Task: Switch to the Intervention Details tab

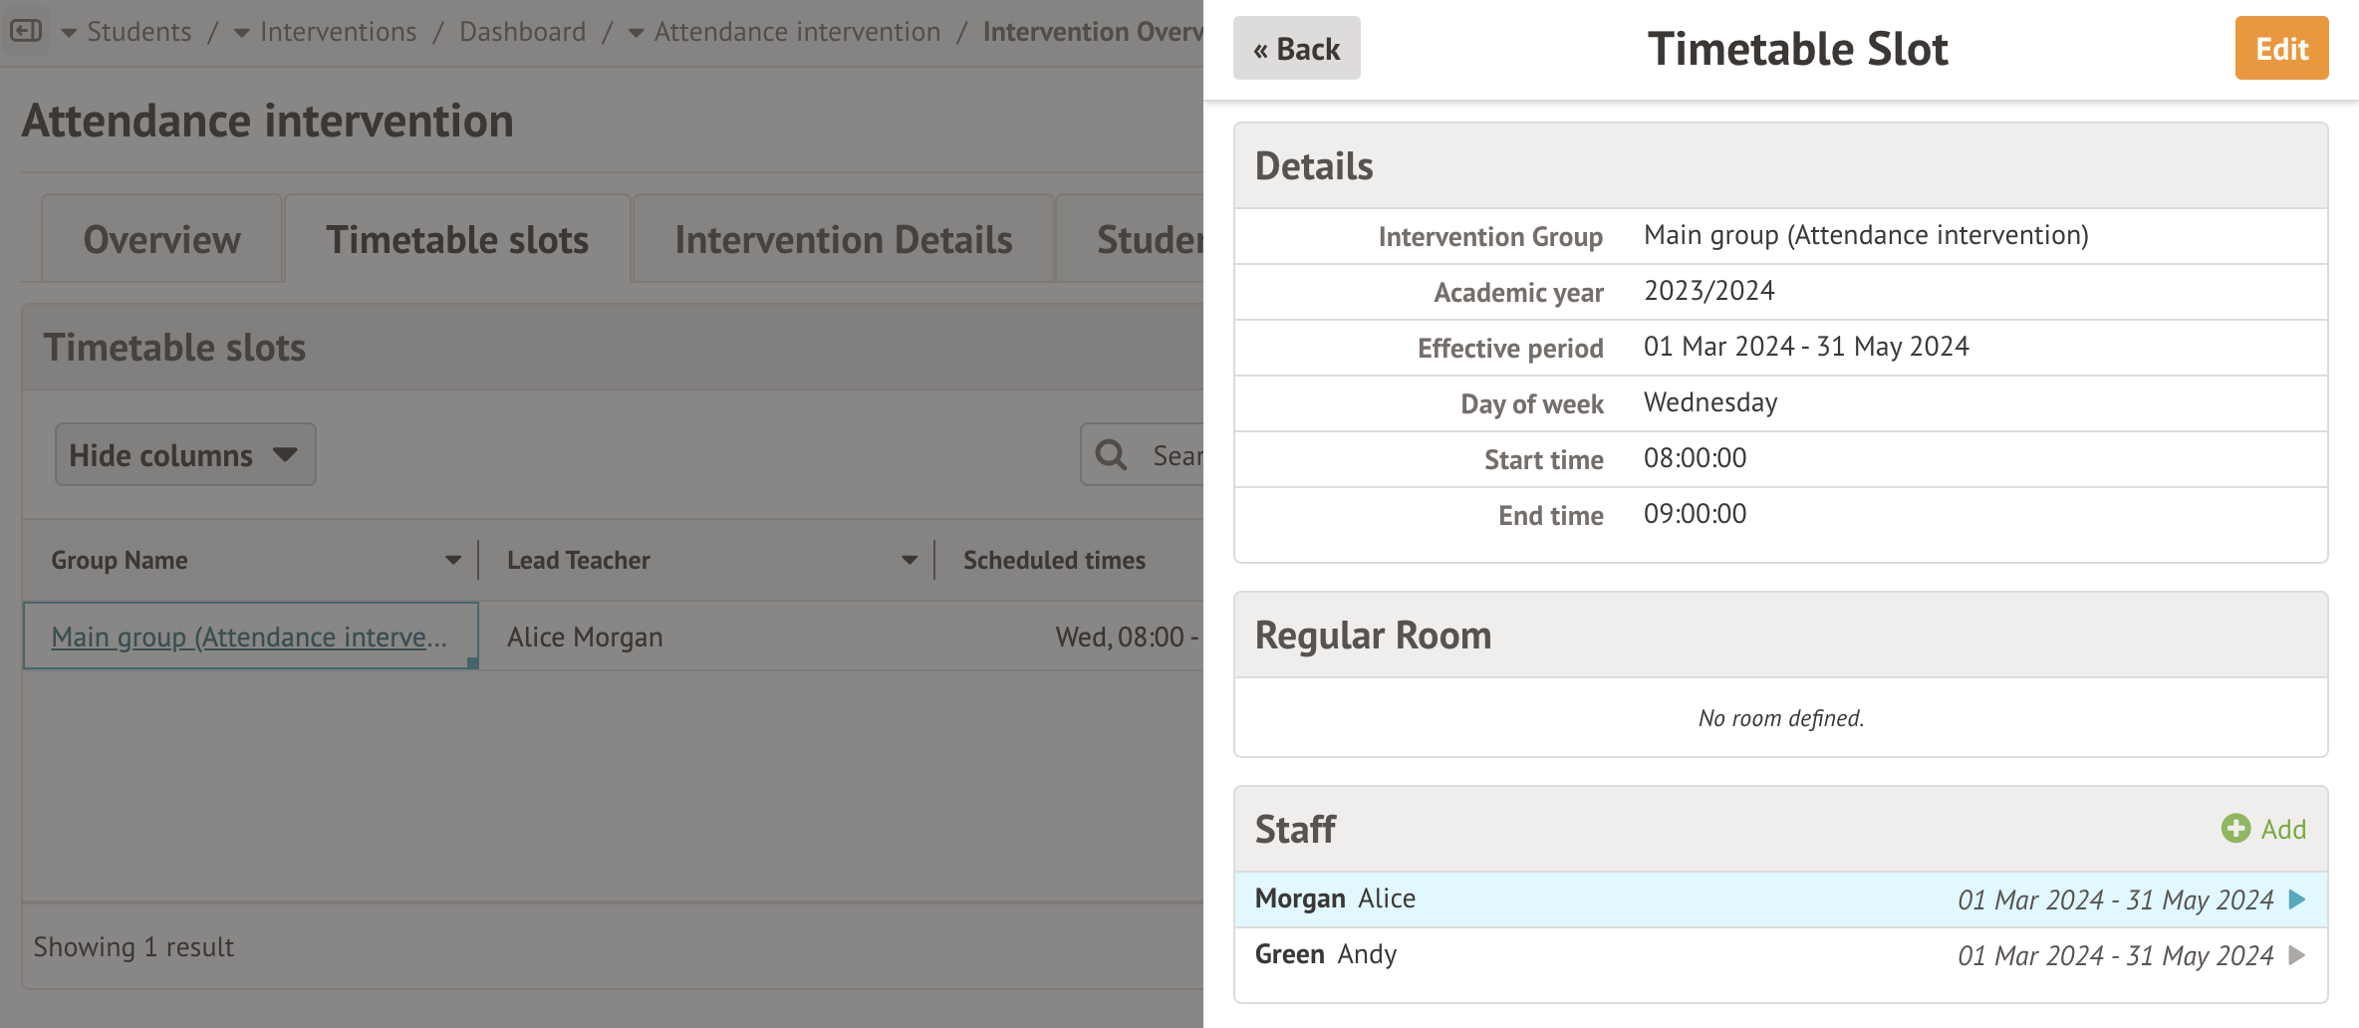Action: click(x=843, y=240)
